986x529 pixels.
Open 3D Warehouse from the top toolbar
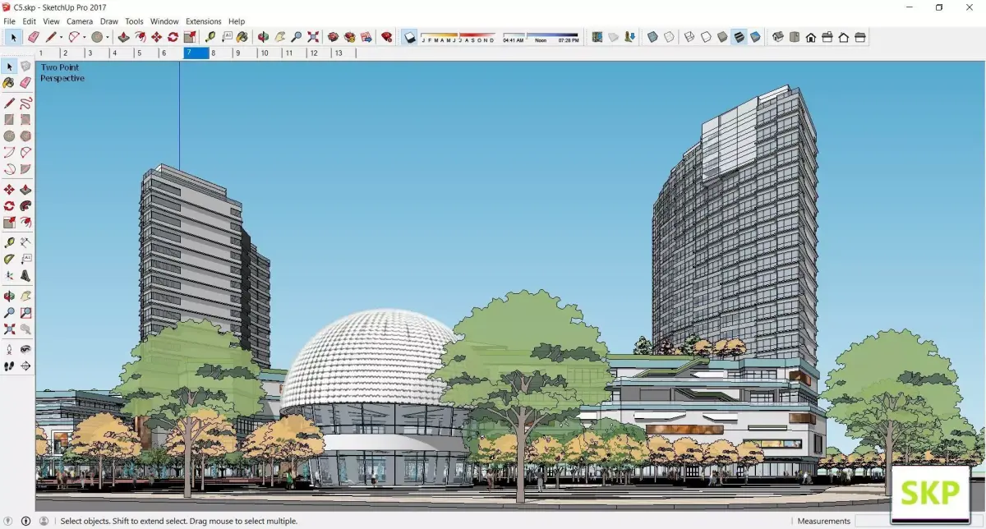point(334,37)
